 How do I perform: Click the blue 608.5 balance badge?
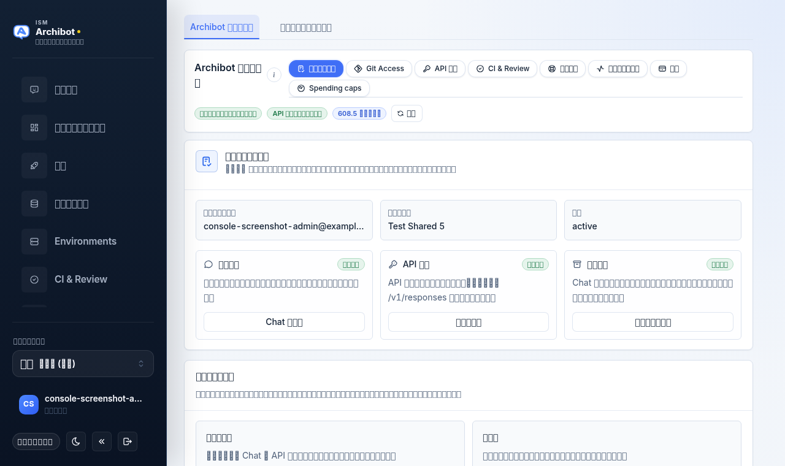click(x=359, y=113)
